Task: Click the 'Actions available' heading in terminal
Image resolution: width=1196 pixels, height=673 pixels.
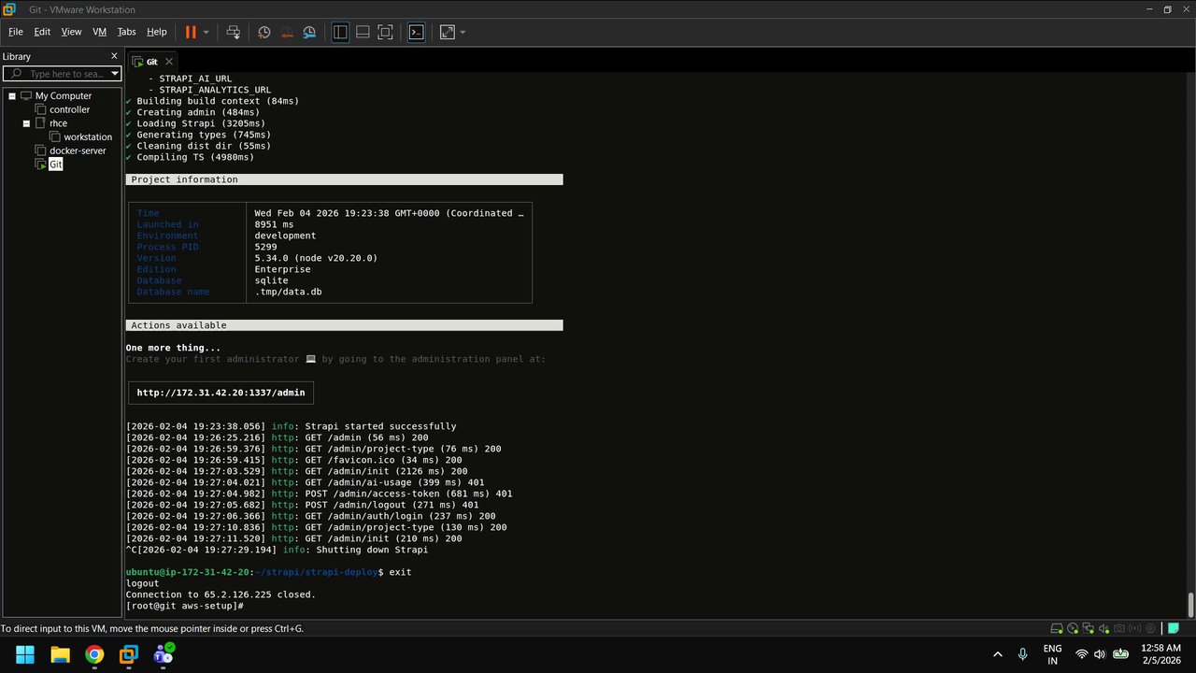Action: pyautogui.click(x=178, y=325)
